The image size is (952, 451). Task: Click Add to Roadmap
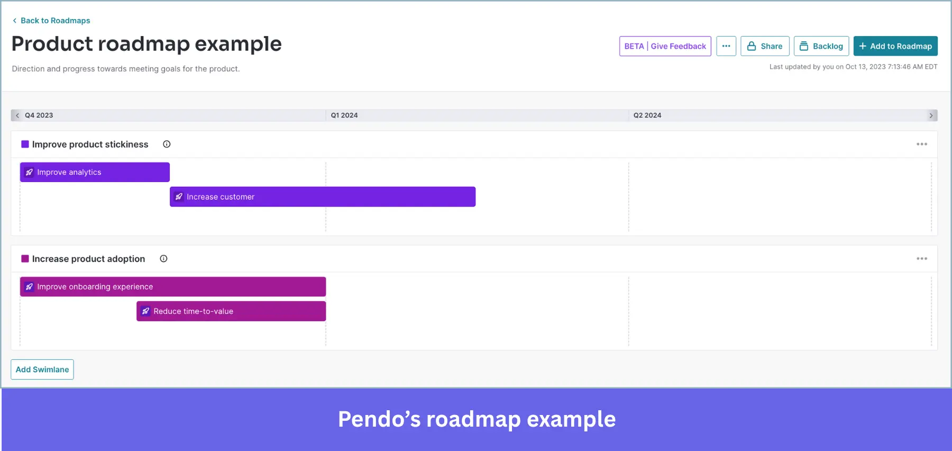895,46
